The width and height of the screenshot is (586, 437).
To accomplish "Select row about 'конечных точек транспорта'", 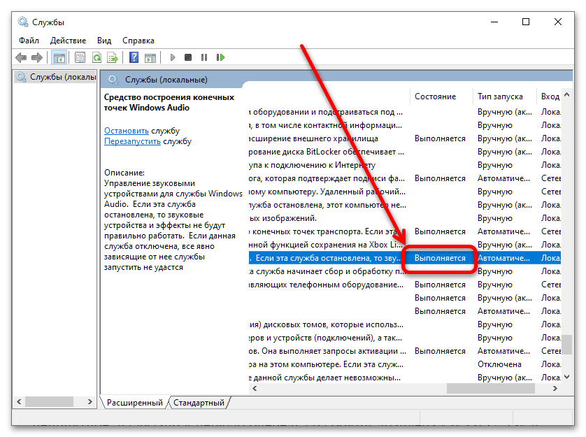I will tap(405, 231).
